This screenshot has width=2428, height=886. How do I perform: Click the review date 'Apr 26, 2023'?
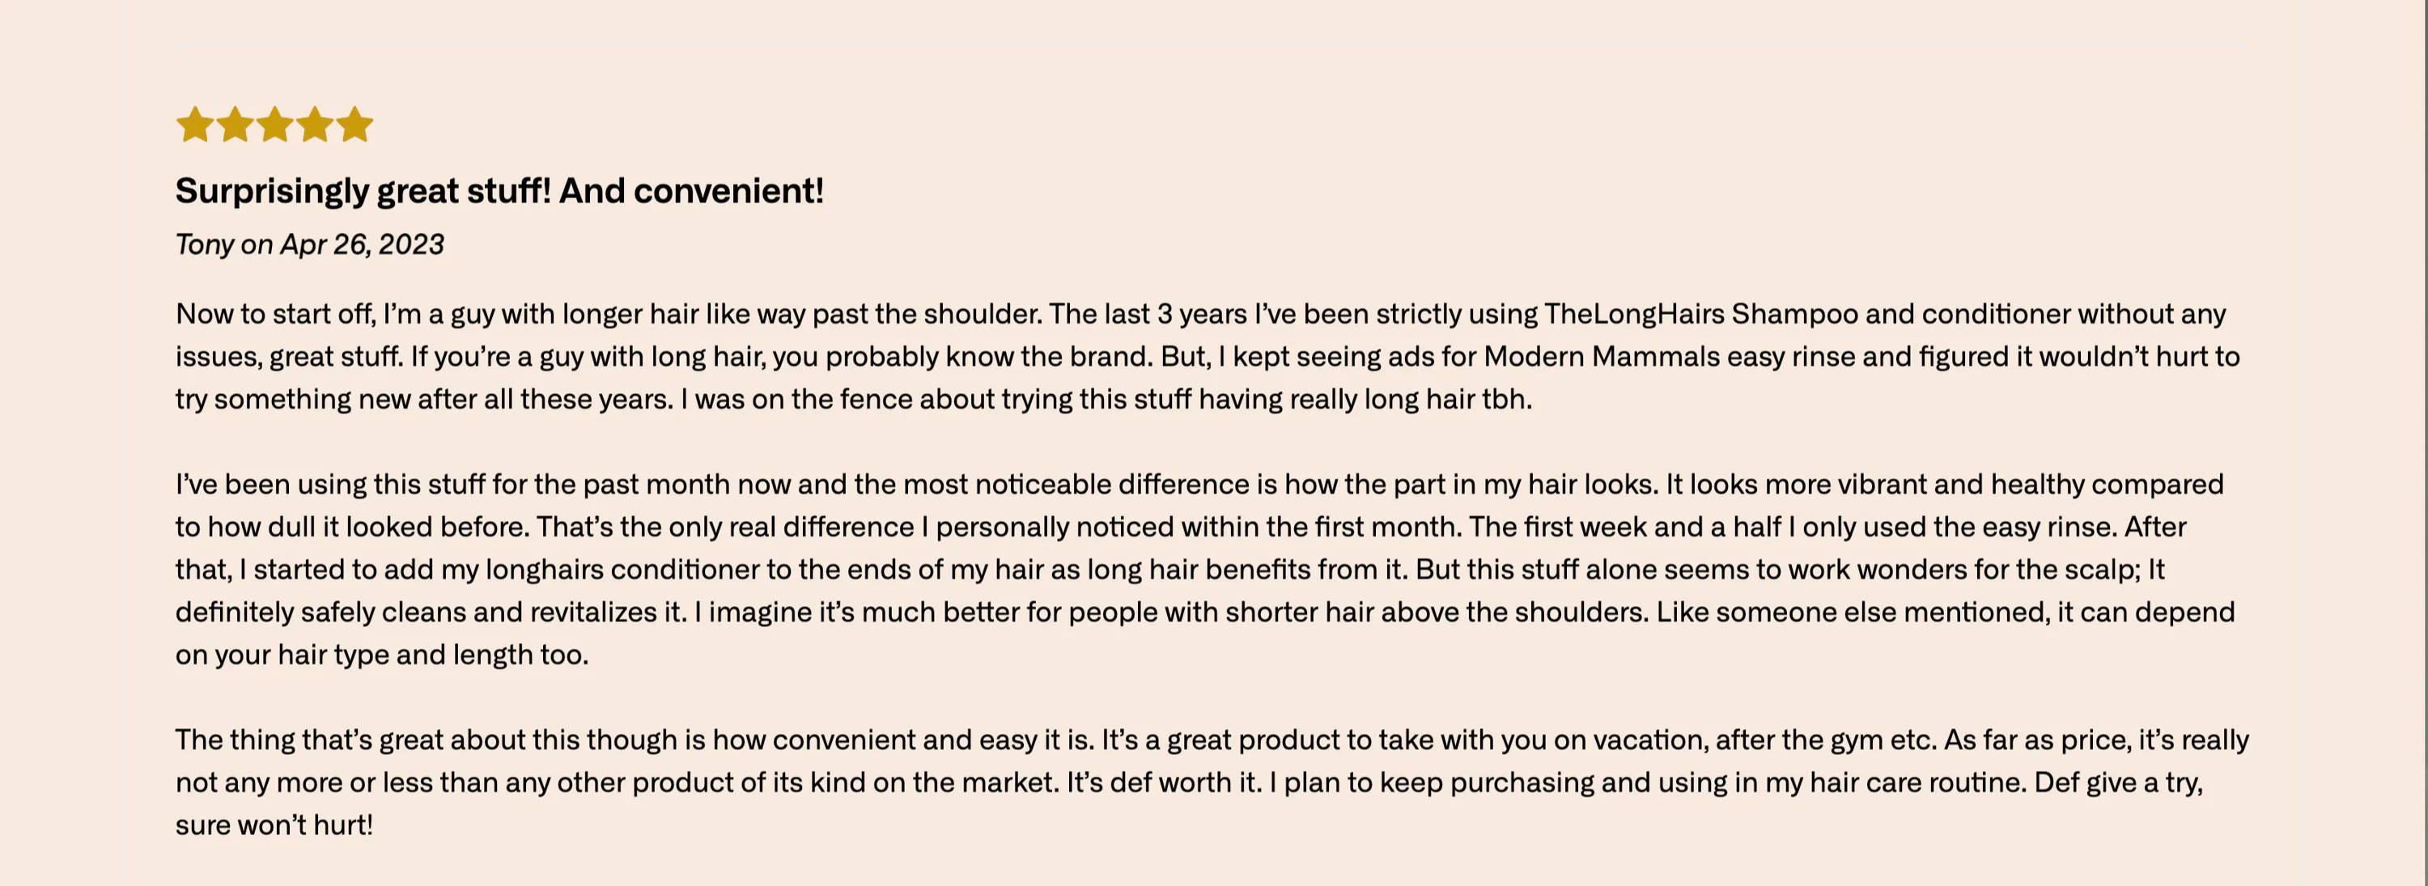pyautogui.click(x=362, y=245)
